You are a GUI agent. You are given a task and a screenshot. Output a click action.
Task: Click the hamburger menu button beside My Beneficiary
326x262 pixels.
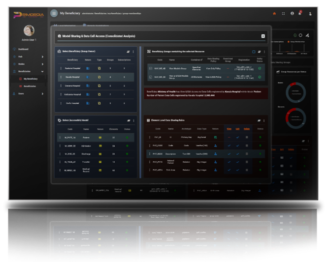54,13
